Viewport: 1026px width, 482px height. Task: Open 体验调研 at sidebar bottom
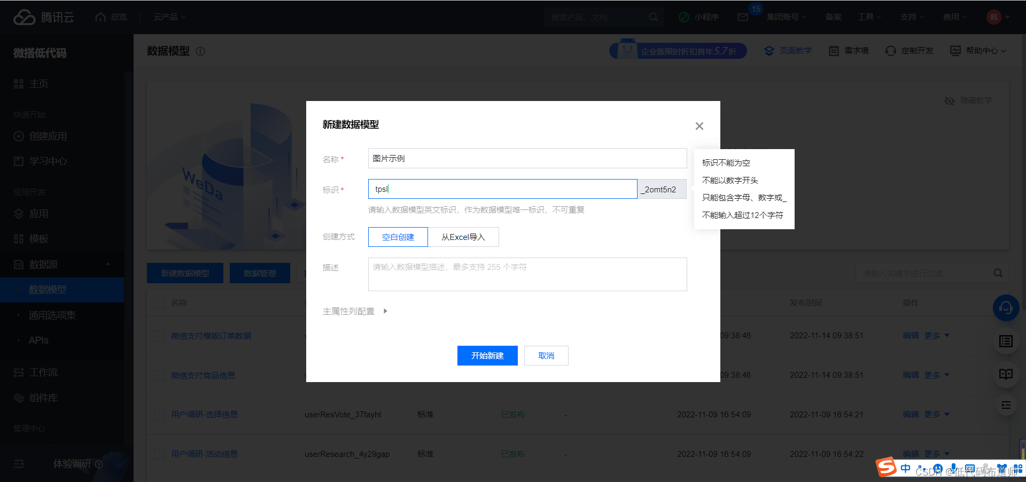(77, 464)
